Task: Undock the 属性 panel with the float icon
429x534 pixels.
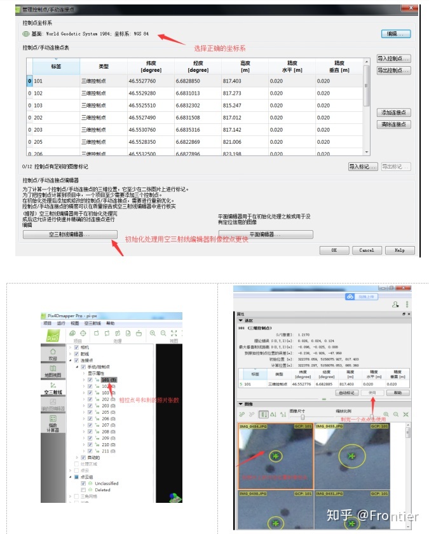Action: click(404, 314)
